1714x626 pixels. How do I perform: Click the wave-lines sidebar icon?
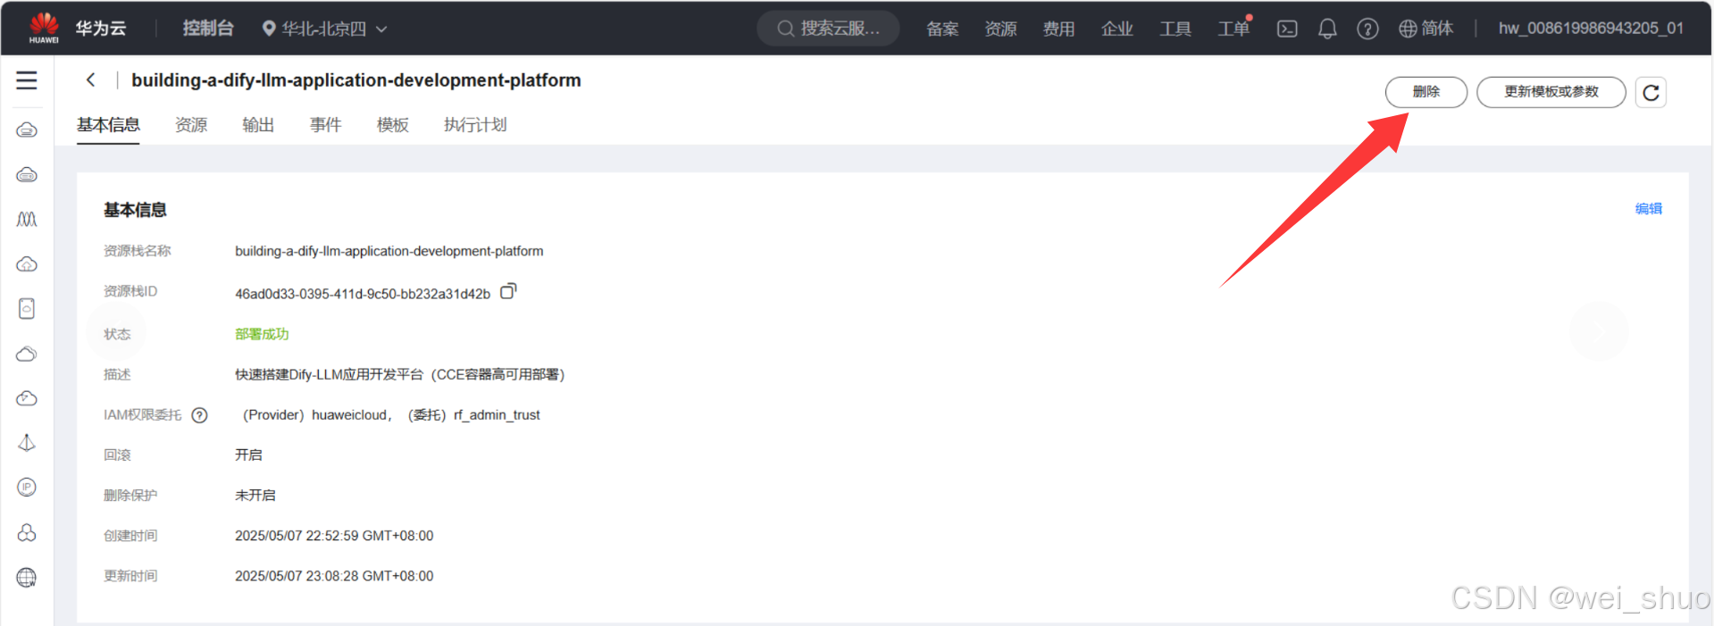[x=27, y=219]
